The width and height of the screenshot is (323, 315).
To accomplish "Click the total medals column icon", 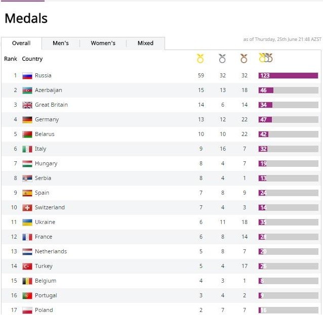I will click(x=265, y=58).
